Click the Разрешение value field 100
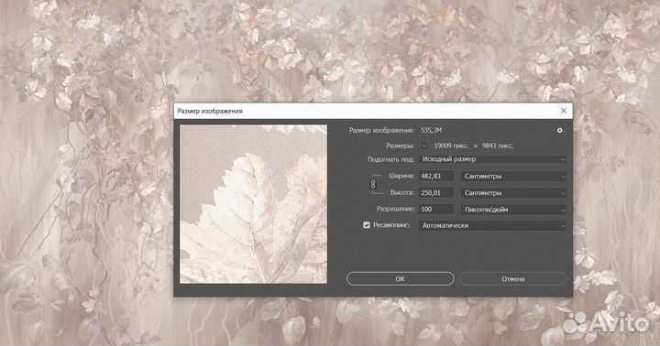This screenshot has height=346, width=660. [x=436, y=210]
